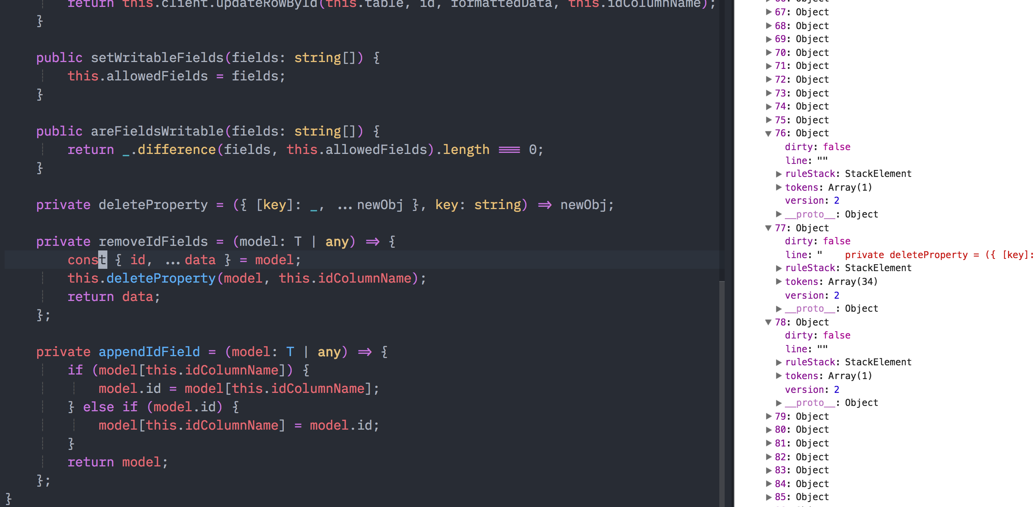Collapse the 76: Object entry
This screenshot has height=507, width=1036.
[768, 133]
